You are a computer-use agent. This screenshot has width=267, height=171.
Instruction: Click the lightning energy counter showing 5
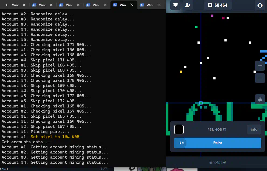(x=181, y=143)
